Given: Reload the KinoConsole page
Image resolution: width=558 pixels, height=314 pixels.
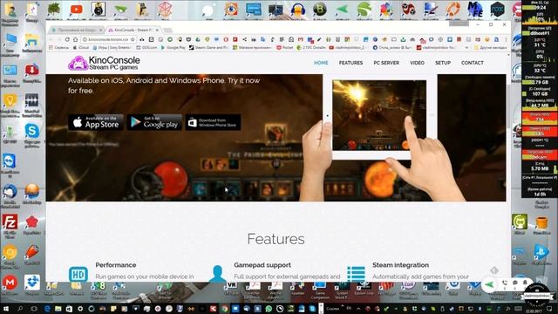Looking at the screenshot, I should pos(67,39).
